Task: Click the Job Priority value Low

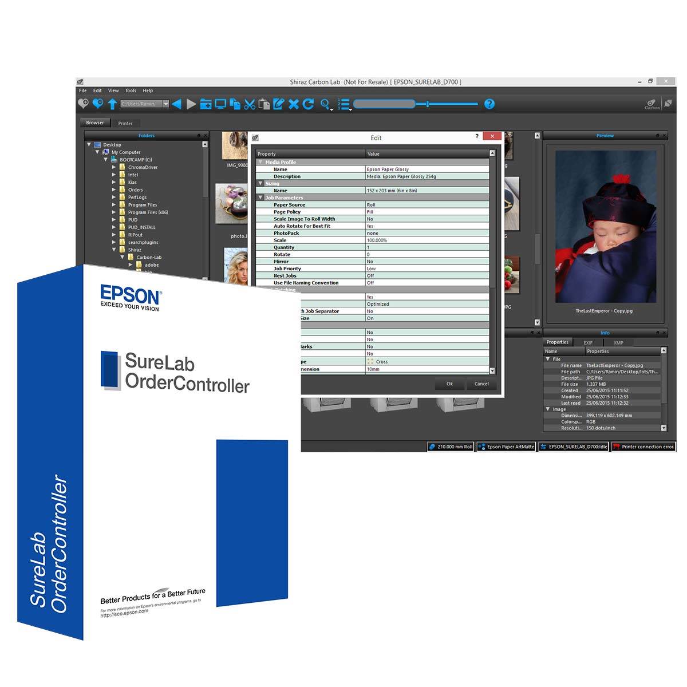Action: coord(428,269)
